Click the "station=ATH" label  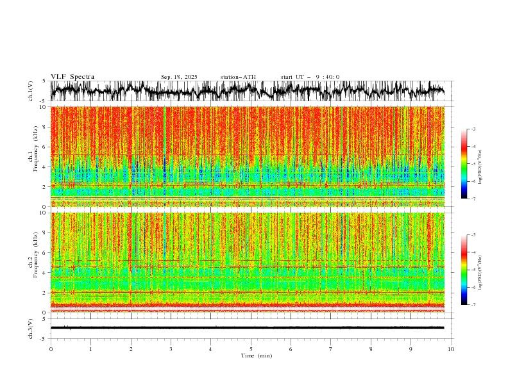pyautogui.click(x=238, y=77)
